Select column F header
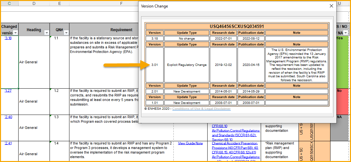This screenshot has height=162, width=351. (121, 4)
